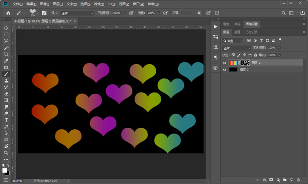Select the Magic Wand tool
308x184 pixels.
point(6,48)
